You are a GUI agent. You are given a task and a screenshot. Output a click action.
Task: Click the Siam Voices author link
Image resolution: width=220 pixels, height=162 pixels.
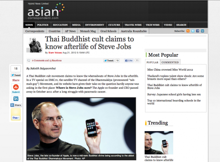pyautogui.click(x=55, y=53)
